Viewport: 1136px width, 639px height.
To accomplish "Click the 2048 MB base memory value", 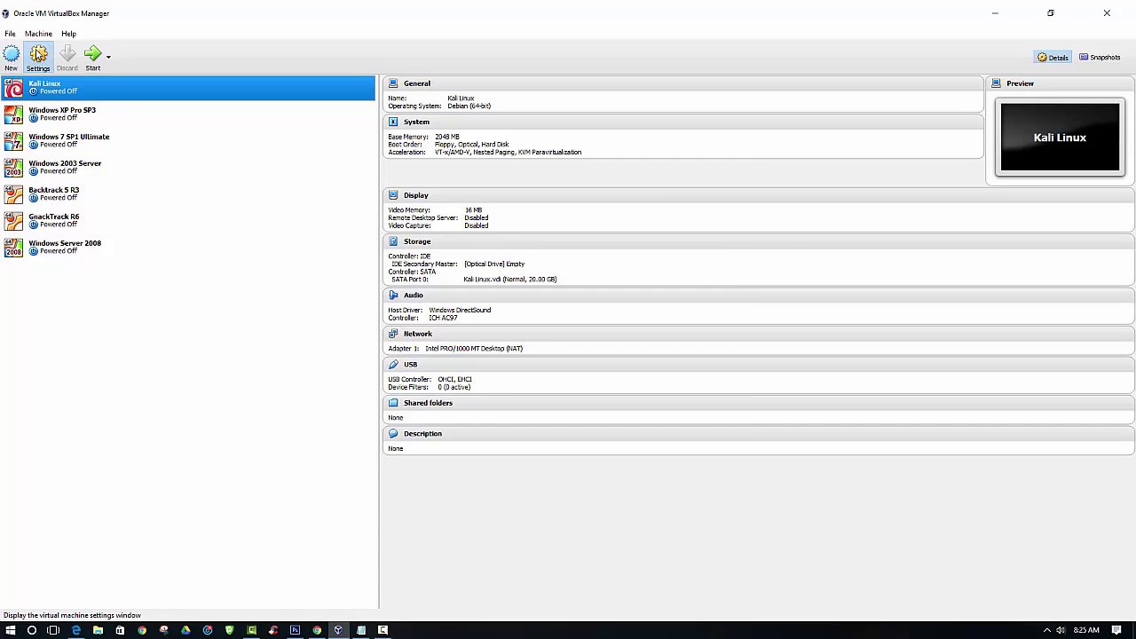I will point(447,137).
